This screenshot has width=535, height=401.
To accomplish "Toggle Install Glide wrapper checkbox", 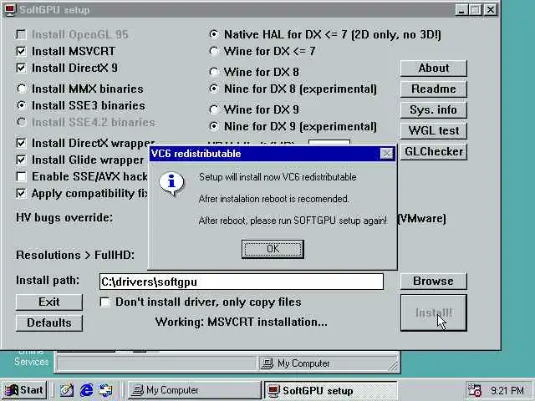I will coord(21,160).
